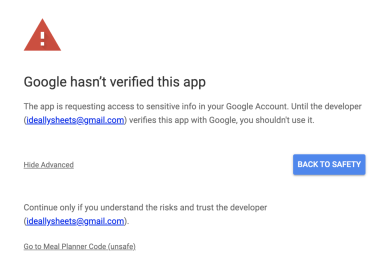Click the "Continue only if you understand" text

tap(83, 207)
